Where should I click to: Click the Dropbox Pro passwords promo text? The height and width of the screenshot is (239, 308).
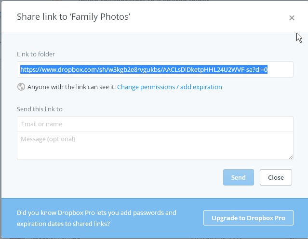(x=96, y=218)
